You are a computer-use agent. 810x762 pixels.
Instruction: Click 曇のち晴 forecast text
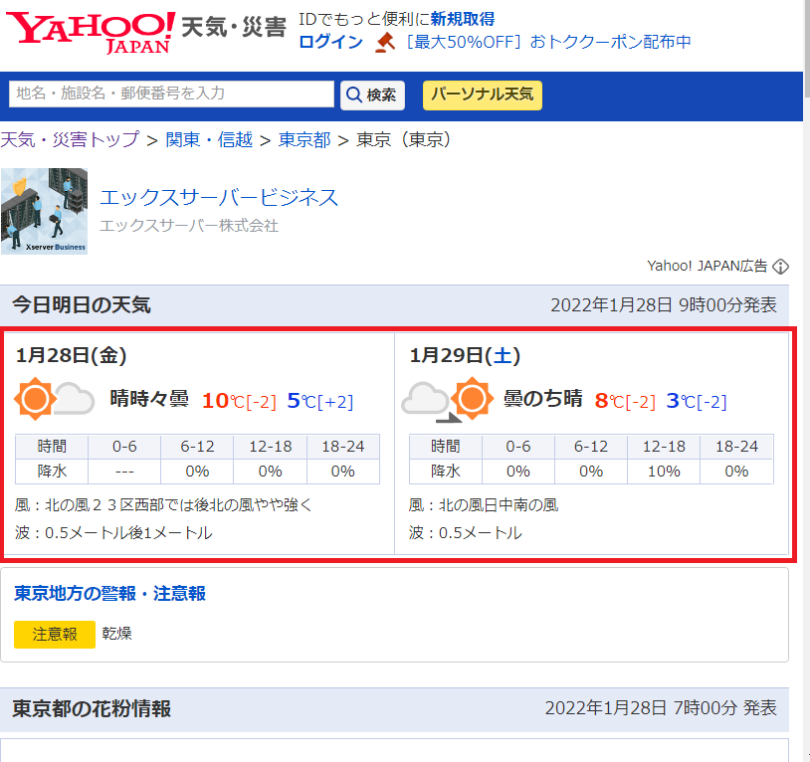coord(543,399)
